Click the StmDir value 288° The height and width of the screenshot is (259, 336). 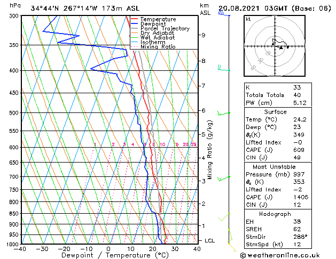click(300, 237)
